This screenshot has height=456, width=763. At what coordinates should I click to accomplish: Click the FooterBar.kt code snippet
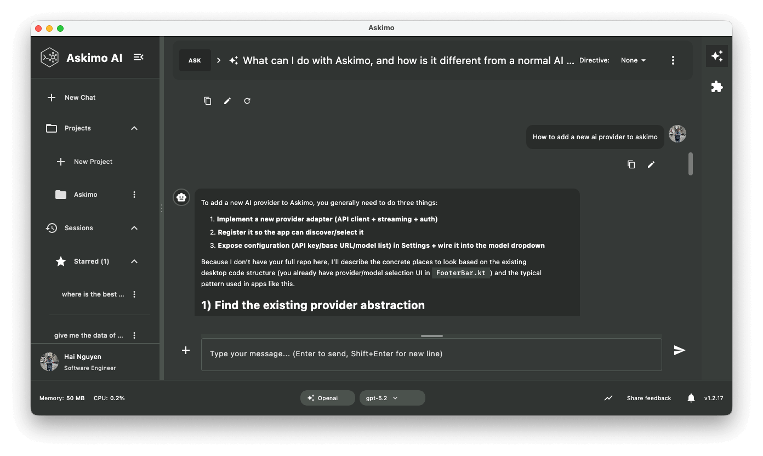pos(460,273)
